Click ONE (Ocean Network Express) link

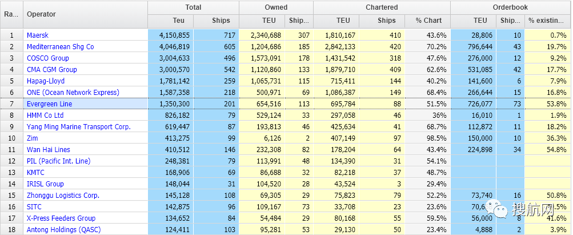point(73,93)
